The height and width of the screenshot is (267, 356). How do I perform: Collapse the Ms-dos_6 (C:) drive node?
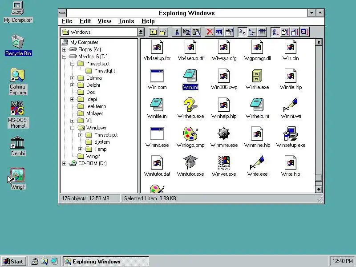coord(64,57)
